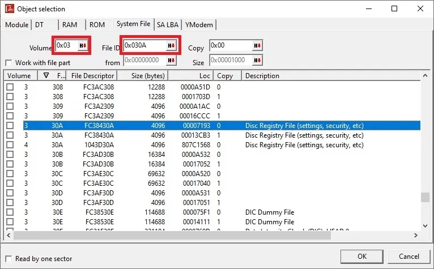Image resolution: width=434 pixels, height=269 pixels.
Task: Click the hex format icon beside Volume field
Action: (83, 46)
